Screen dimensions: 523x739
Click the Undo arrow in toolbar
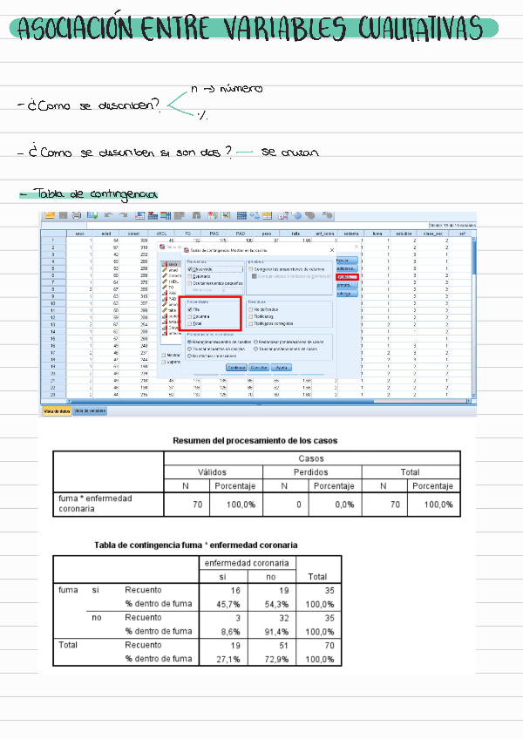[109, 215]
